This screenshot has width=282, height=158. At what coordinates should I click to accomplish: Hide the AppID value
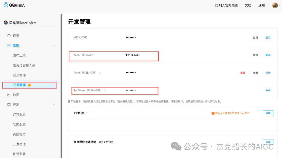(x=268, y=55)
